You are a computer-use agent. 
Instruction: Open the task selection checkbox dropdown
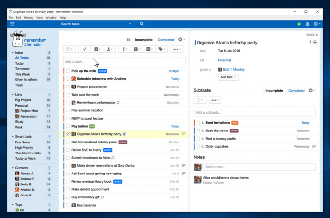(x=69, y=49)
